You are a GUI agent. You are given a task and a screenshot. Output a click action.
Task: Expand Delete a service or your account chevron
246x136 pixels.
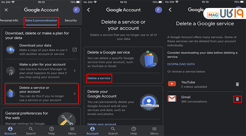[75, 94]
